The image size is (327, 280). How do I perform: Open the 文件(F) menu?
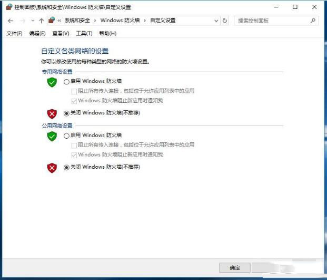point(14,33)
